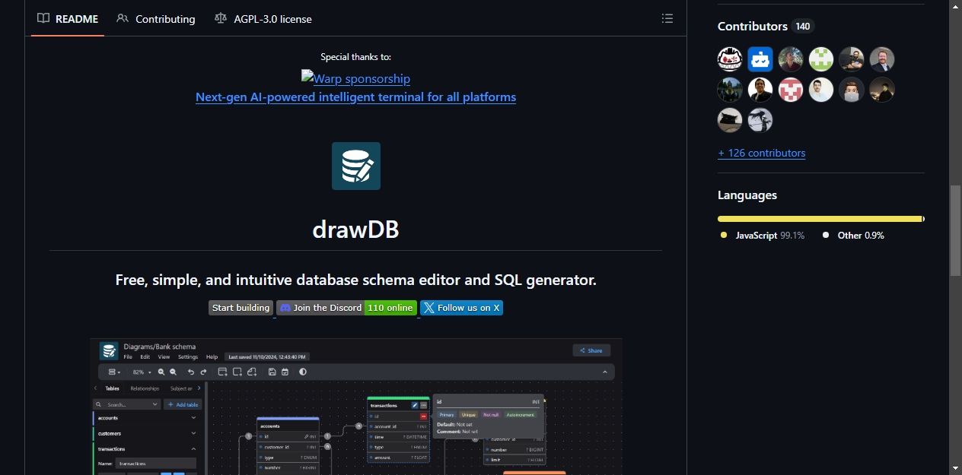Open the sixth avatar in the second contributors row

(882, 90)
